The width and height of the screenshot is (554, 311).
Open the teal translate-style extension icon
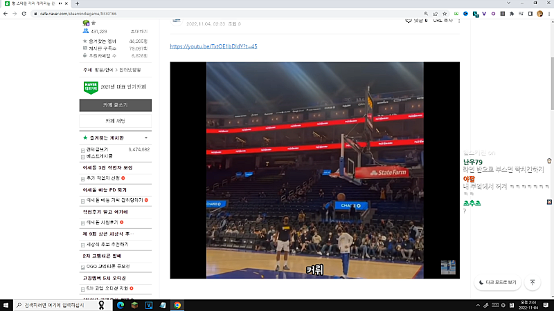tap(475, 14)
